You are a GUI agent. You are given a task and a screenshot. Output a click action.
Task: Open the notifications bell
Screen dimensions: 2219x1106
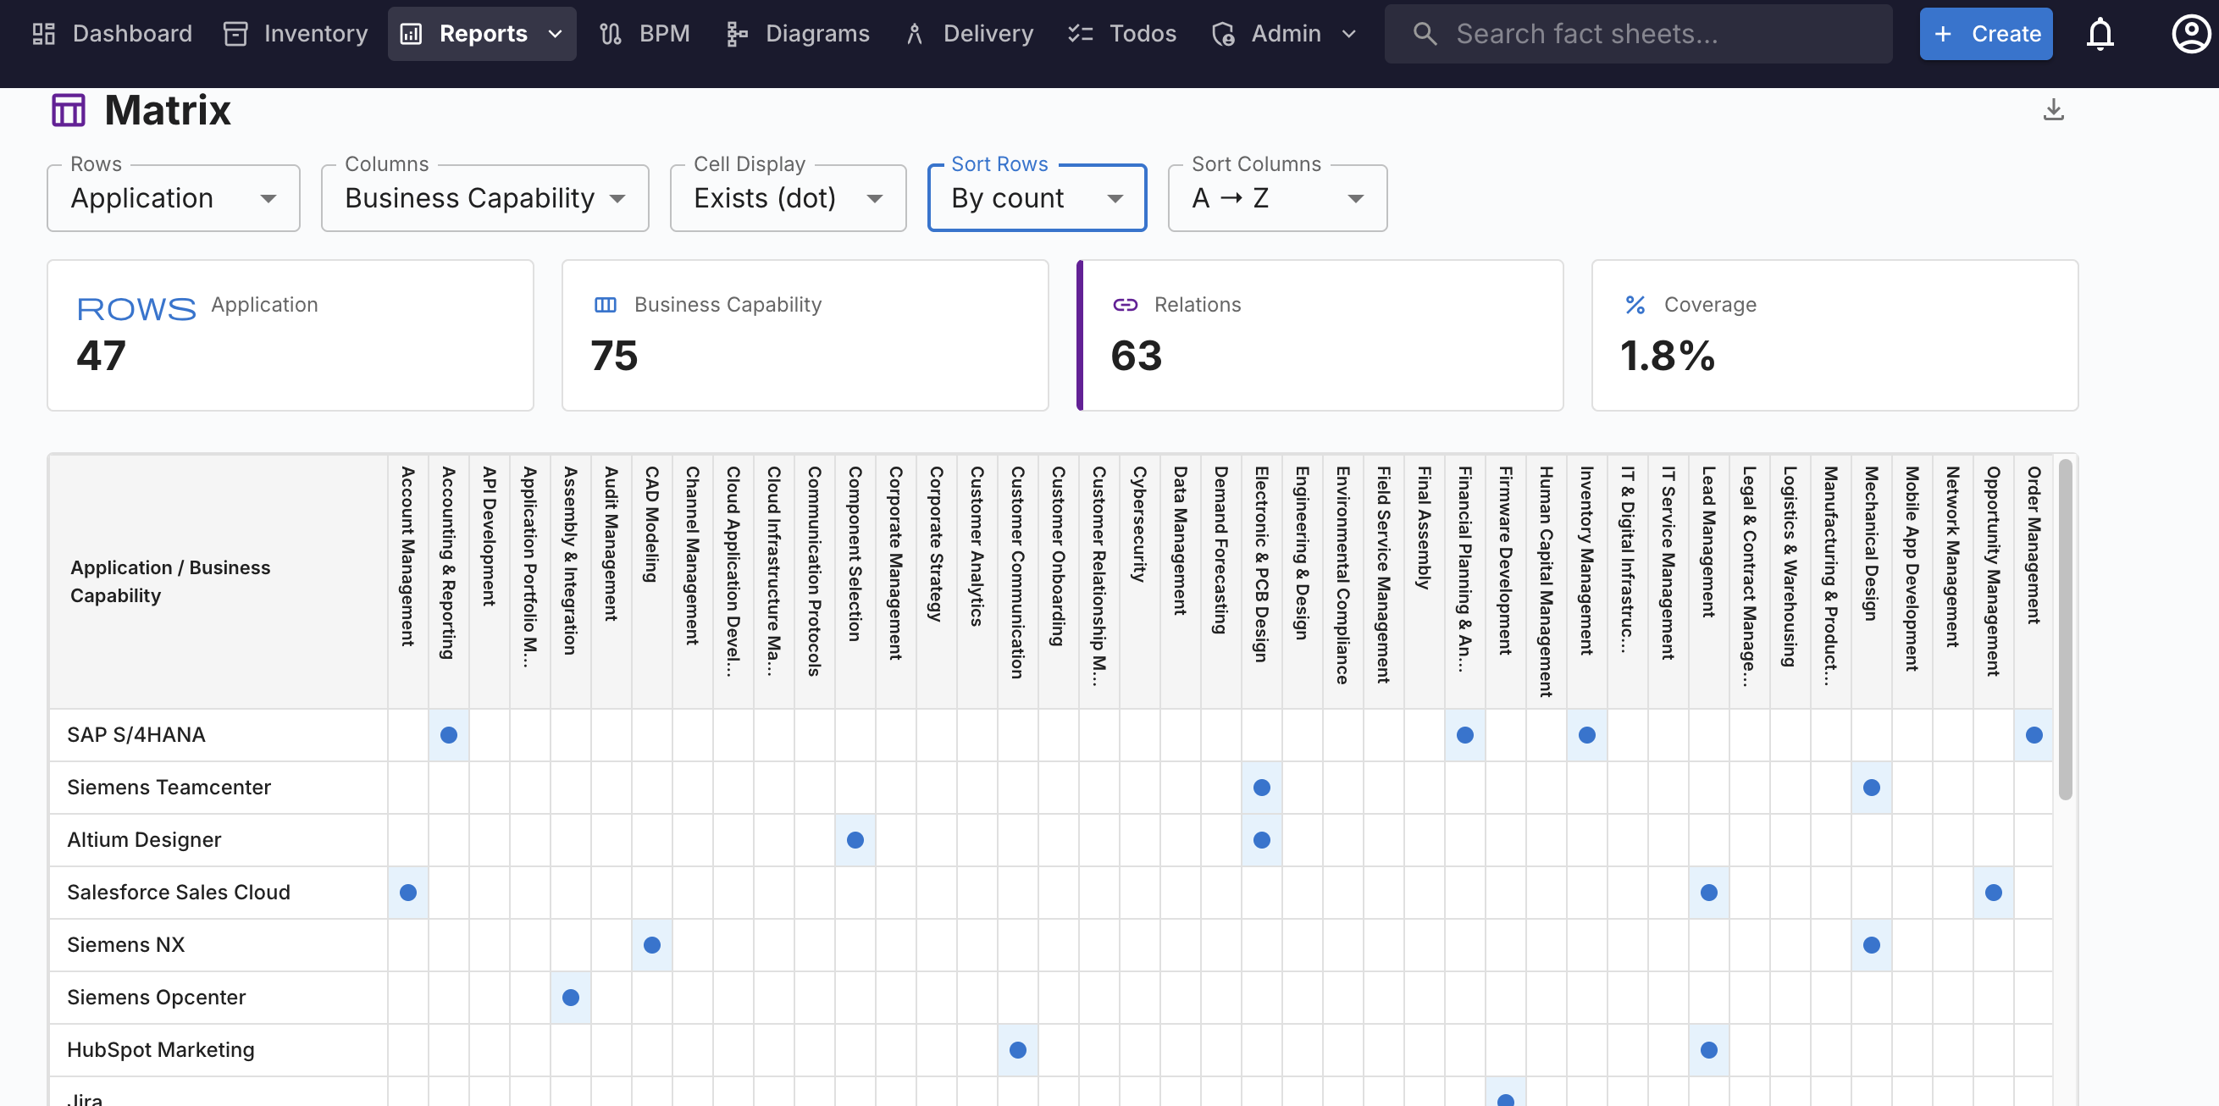point(2100,34)
